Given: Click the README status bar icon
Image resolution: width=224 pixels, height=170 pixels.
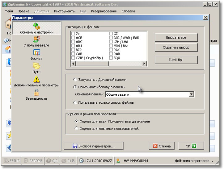Looking at the screenshot, I should pos(26,161).
